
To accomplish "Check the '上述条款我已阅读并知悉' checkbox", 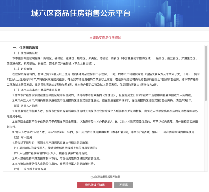I will coord(92,177).
